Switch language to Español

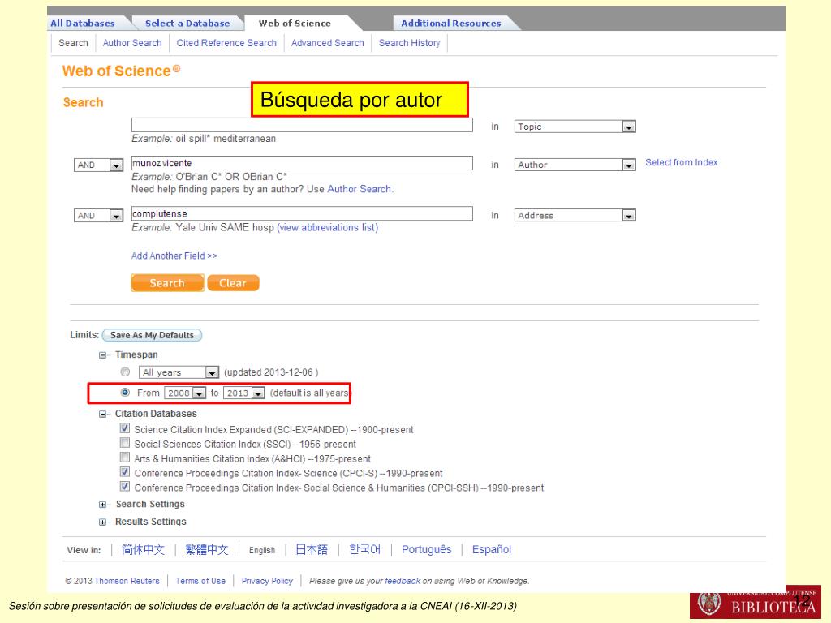(492, 550)
